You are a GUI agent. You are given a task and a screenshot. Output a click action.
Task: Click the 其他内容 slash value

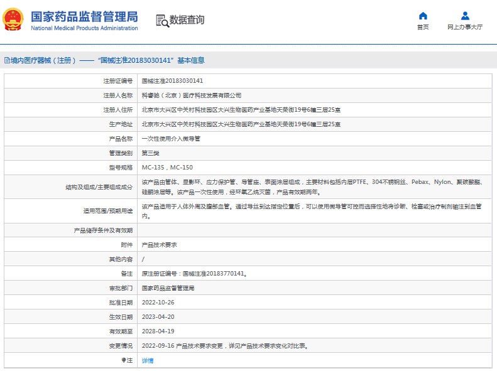143,259
